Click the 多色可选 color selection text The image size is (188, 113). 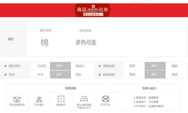86,42
